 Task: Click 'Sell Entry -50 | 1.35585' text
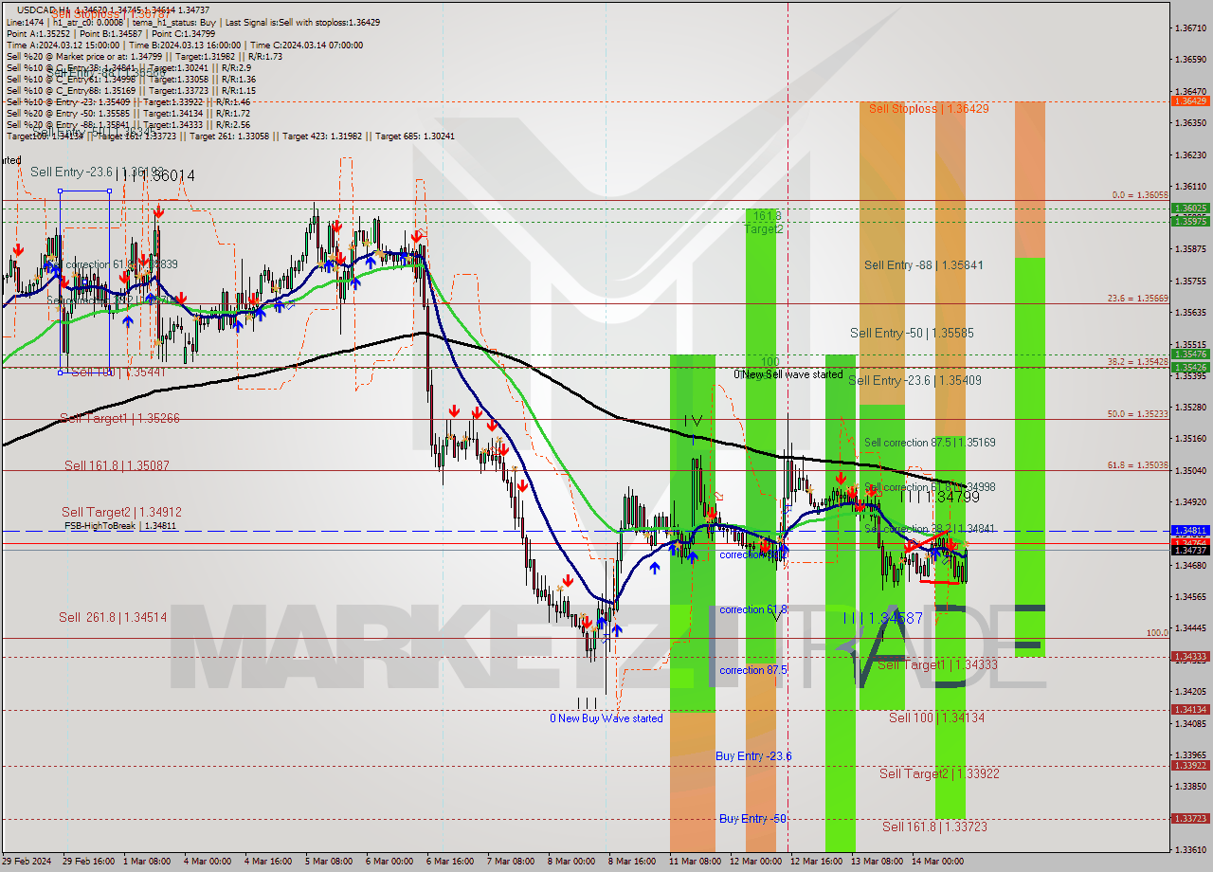[x=912, y=334]
